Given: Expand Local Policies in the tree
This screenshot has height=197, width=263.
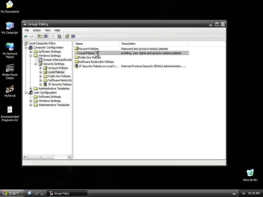Looking at the screenshot, I should [x=40, y=72].
